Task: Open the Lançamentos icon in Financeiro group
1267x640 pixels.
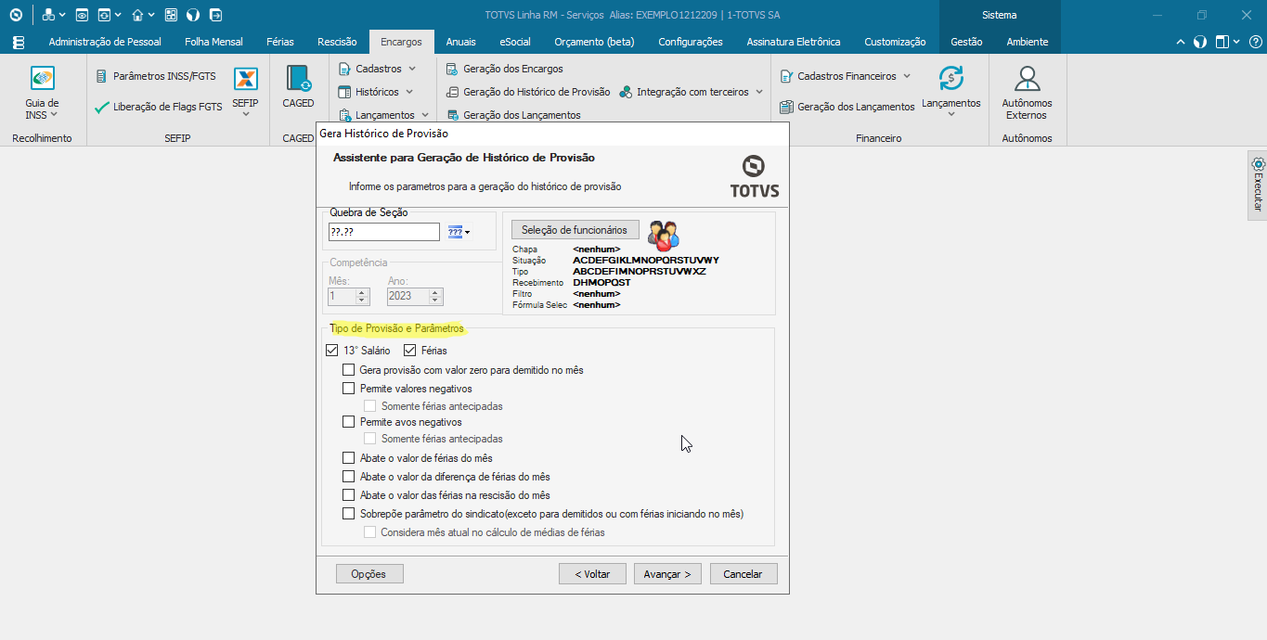Action: (950, 91)
